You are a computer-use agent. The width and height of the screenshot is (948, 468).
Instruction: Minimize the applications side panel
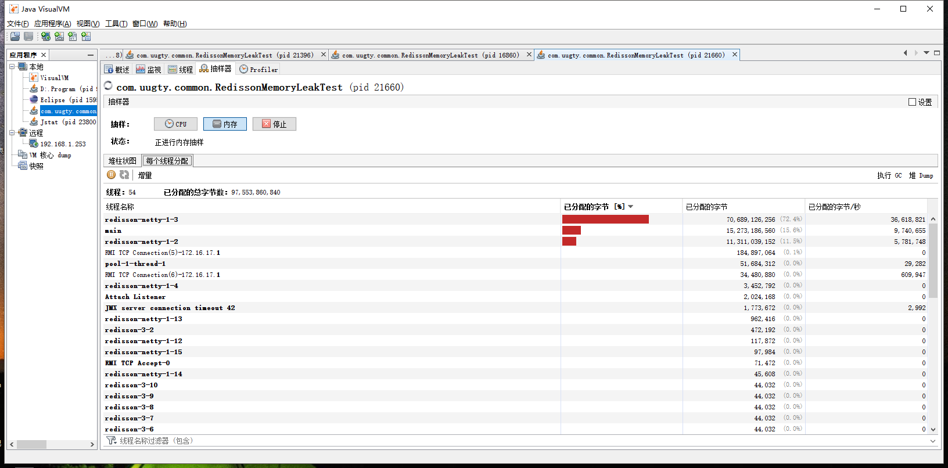(x=91, y=55)
